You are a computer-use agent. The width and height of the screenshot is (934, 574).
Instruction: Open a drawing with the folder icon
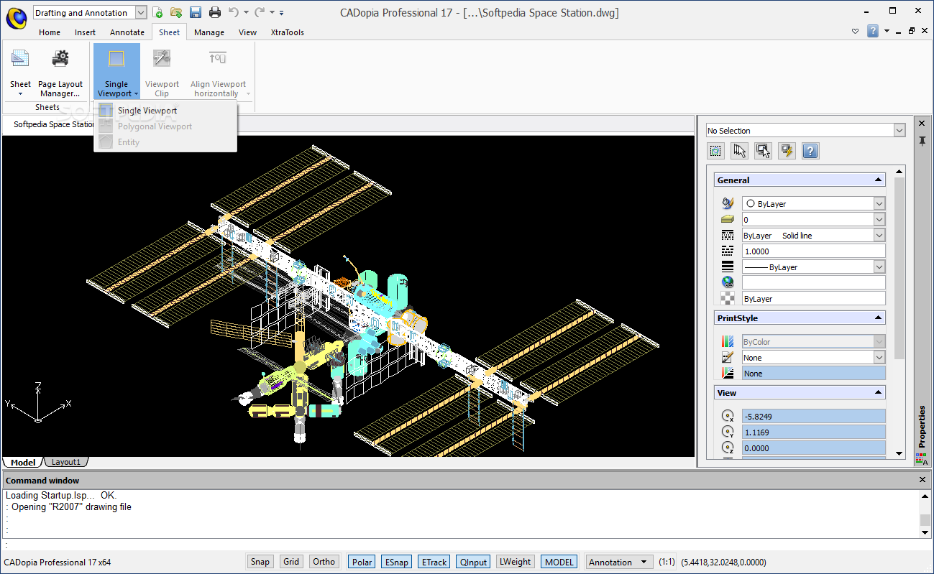pyautogui.click(x=176, y=12)
